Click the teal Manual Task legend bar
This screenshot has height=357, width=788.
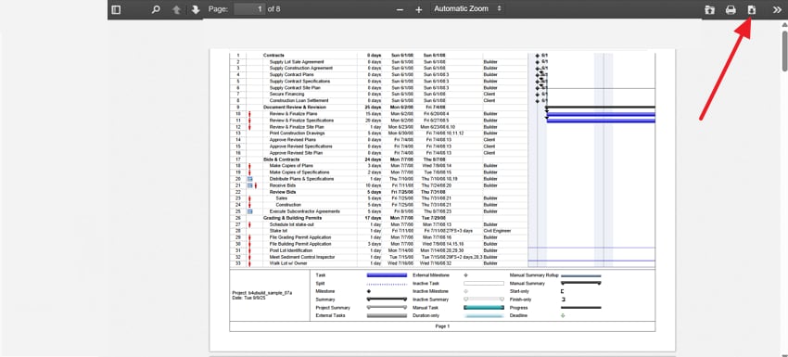point(483,308)
